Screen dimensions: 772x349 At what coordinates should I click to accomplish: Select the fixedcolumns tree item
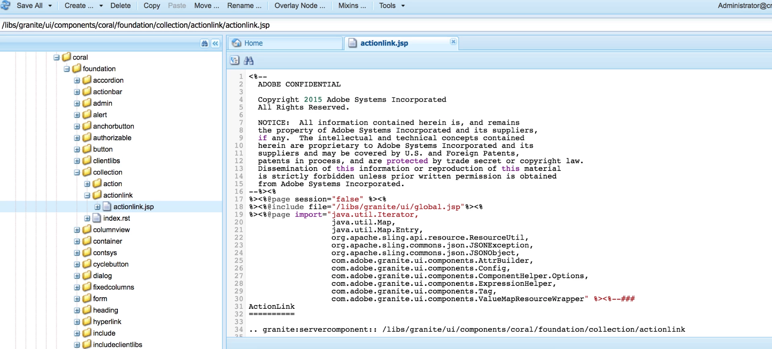(113, 287)
